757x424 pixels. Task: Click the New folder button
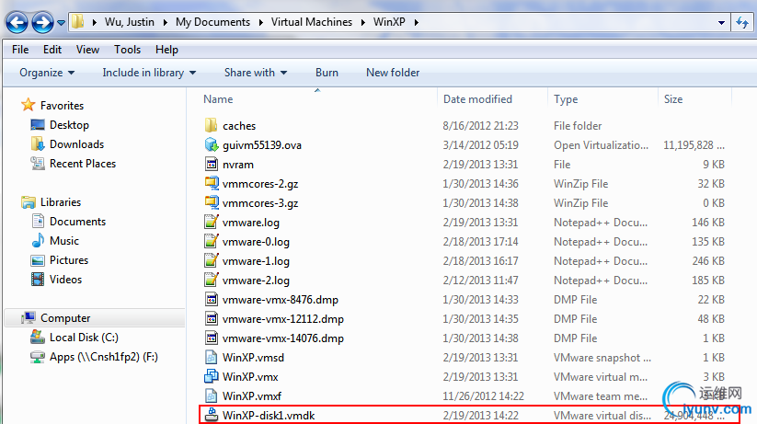click(x=393, y=73)
